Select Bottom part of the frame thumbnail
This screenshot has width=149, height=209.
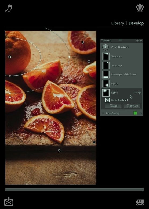point(106,75)
